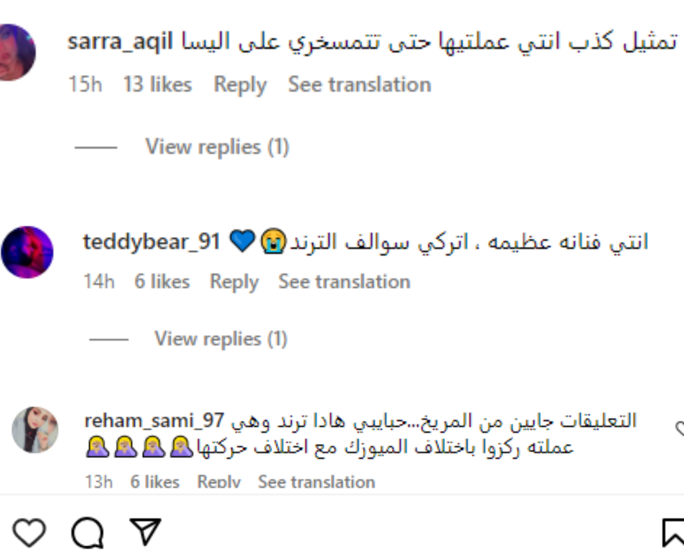Share post via paper plane icon
Image resolution: width=684 pixels, height=560 pixels.
(x=145, y=532)
